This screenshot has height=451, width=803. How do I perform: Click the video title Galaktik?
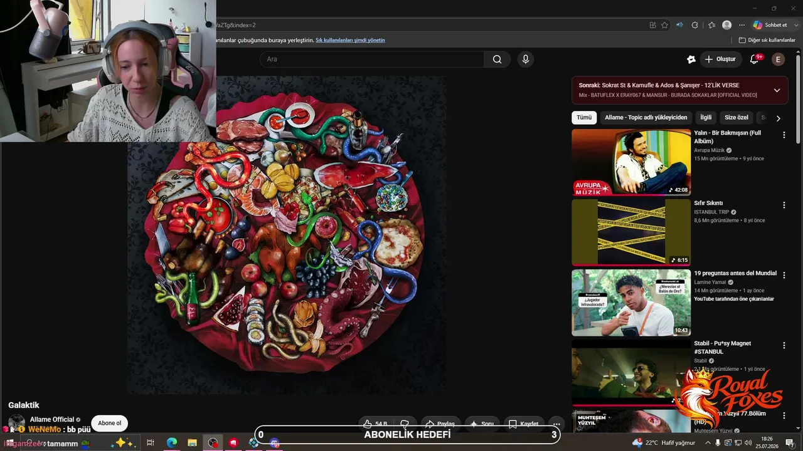(x=24, y=405)
